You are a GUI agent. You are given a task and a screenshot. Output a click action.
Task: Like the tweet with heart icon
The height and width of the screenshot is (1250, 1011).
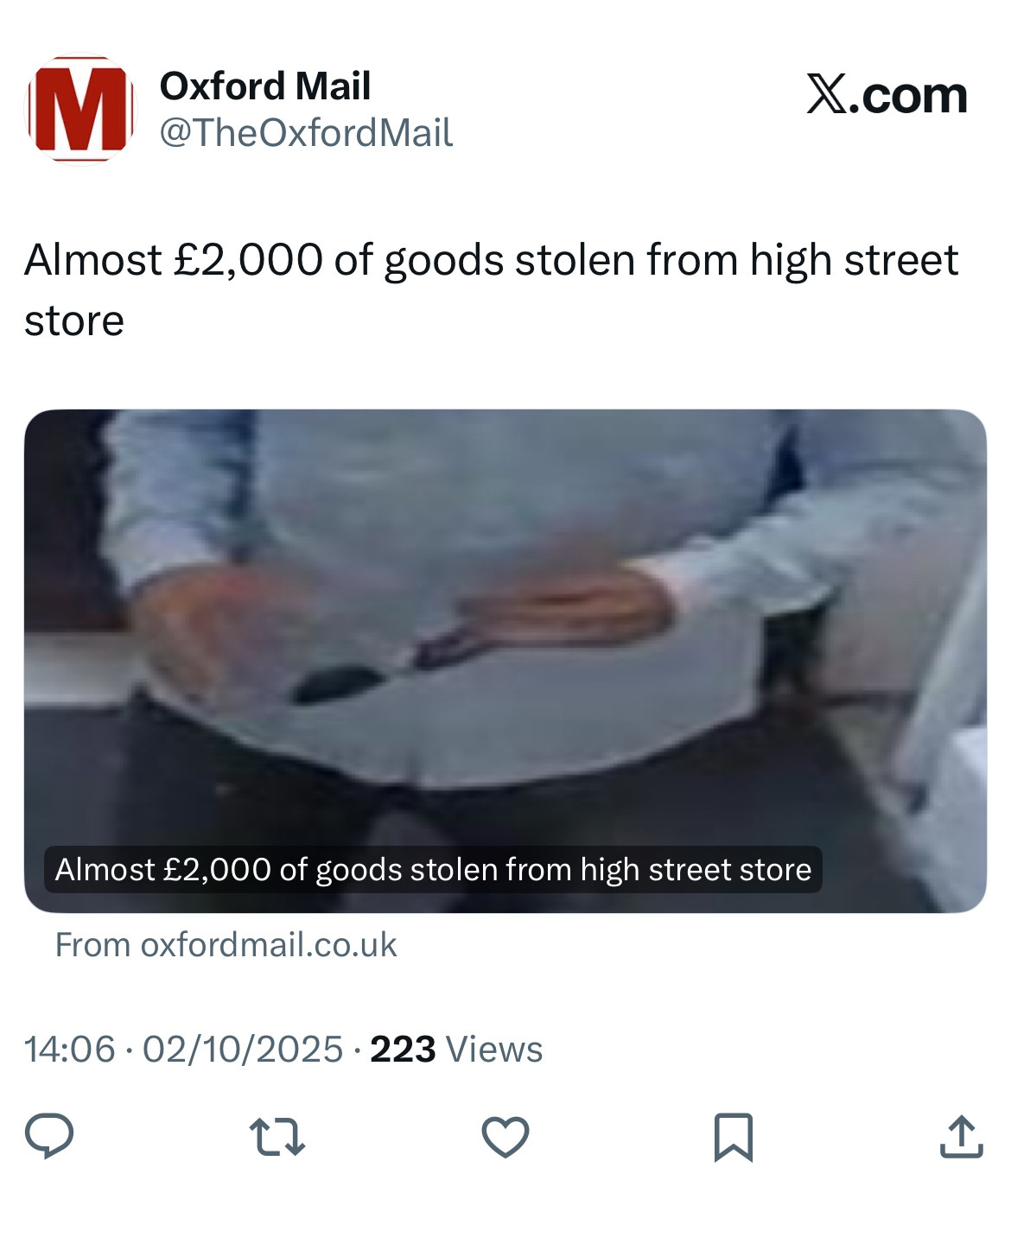(x=505, y=1137)
